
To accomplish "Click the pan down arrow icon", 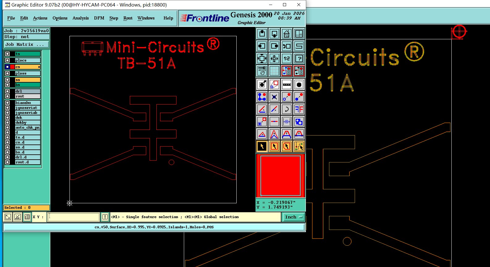I will [x=274, y=33].
